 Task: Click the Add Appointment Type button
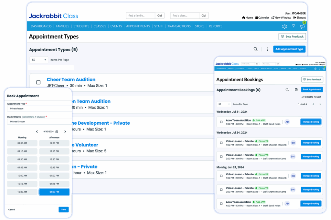click(x=289, y=49)
